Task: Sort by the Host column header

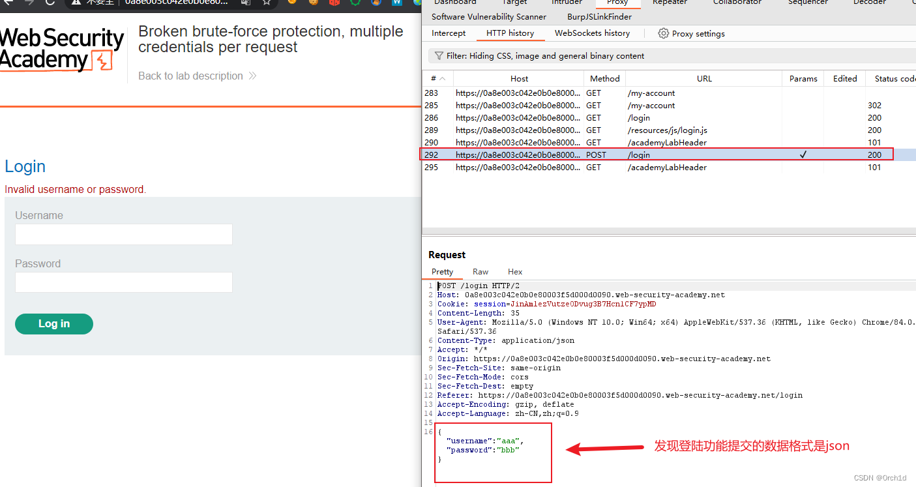Action: 520,79
